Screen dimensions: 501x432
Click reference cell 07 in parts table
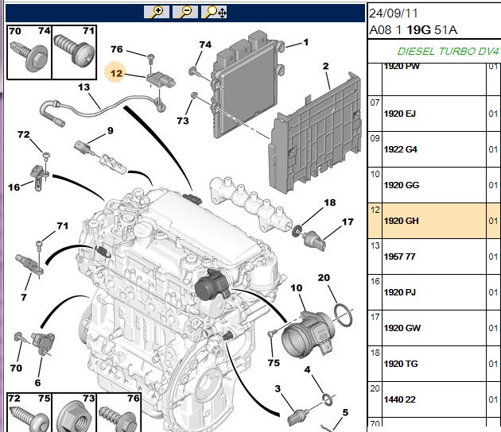[x=375, y=114]
